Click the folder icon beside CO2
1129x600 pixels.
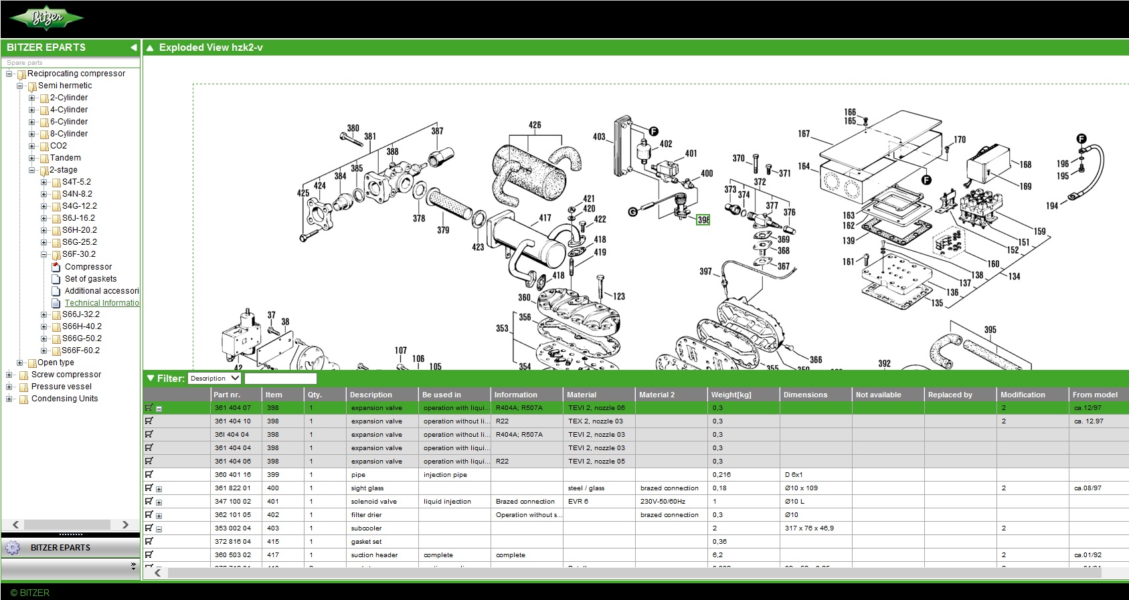point(44,146)
